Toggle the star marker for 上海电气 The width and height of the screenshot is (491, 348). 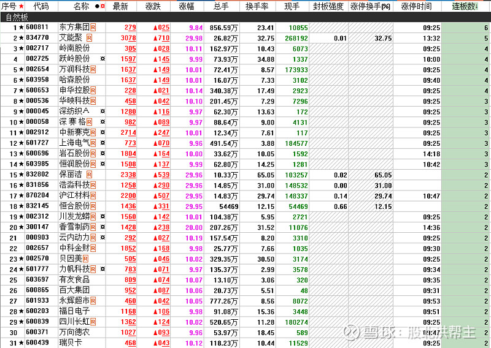tap(21, 143)
